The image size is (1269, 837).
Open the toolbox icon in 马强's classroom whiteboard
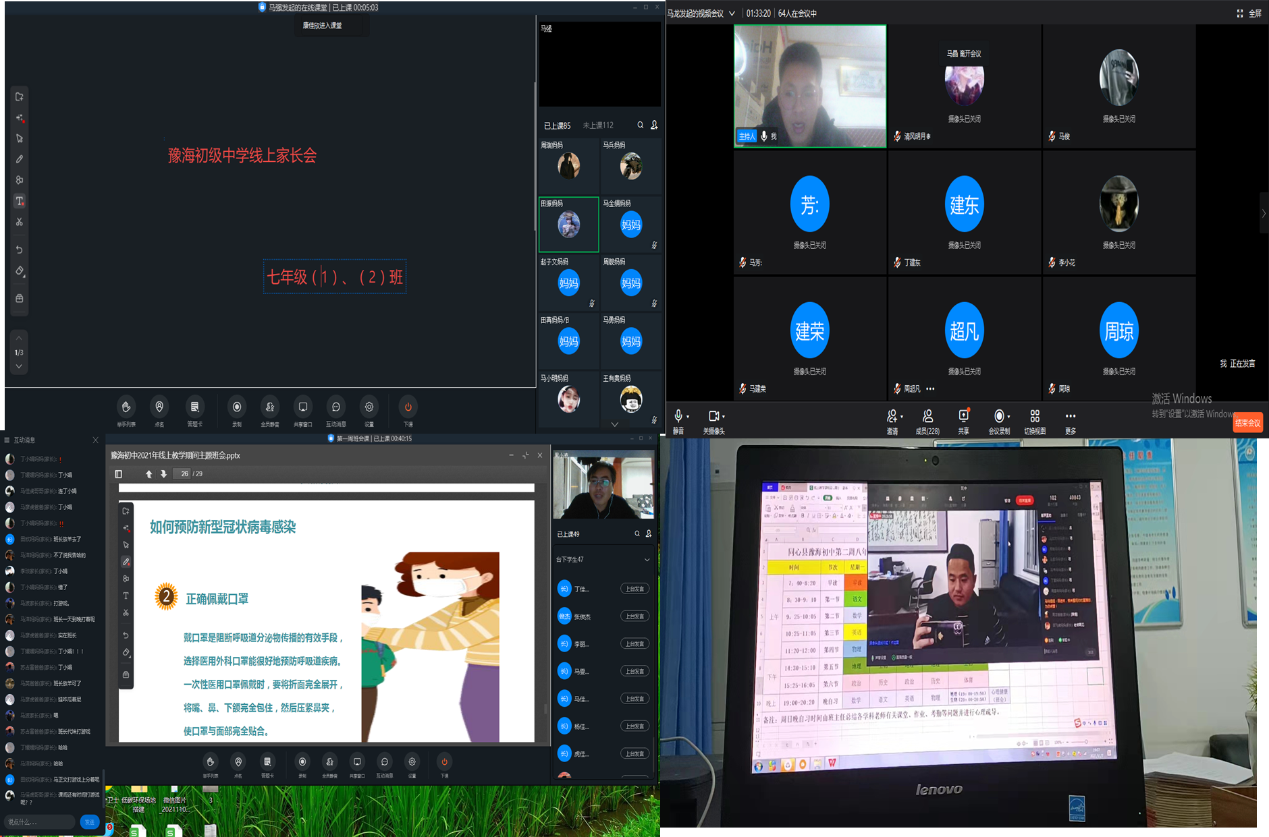tap(20, 298)
